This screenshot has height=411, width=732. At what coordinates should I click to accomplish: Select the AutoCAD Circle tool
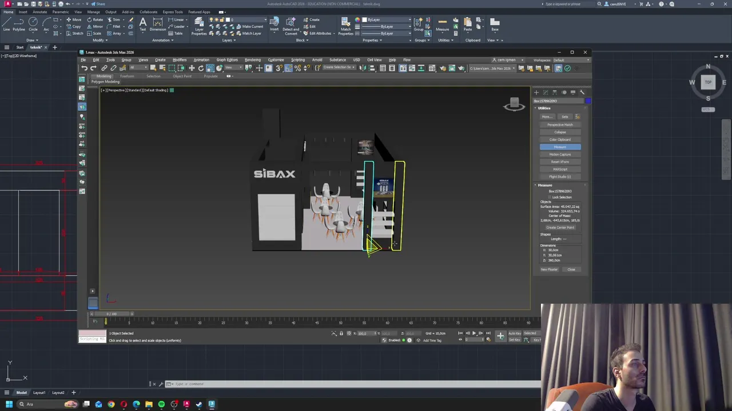[33, 23]
